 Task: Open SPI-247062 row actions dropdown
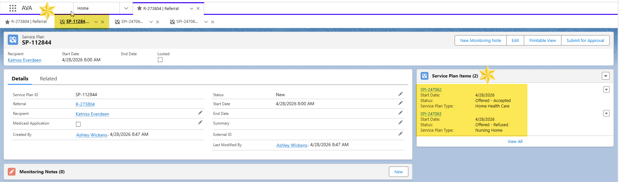pos(606,89)
